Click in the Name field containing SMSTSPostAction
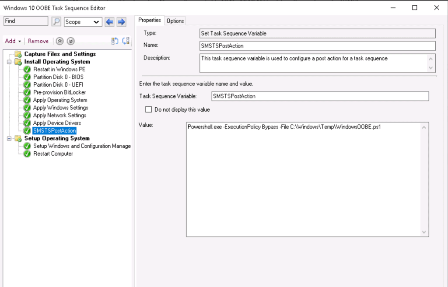The height and width of the screenshot is (287, 448). (318, 46)
